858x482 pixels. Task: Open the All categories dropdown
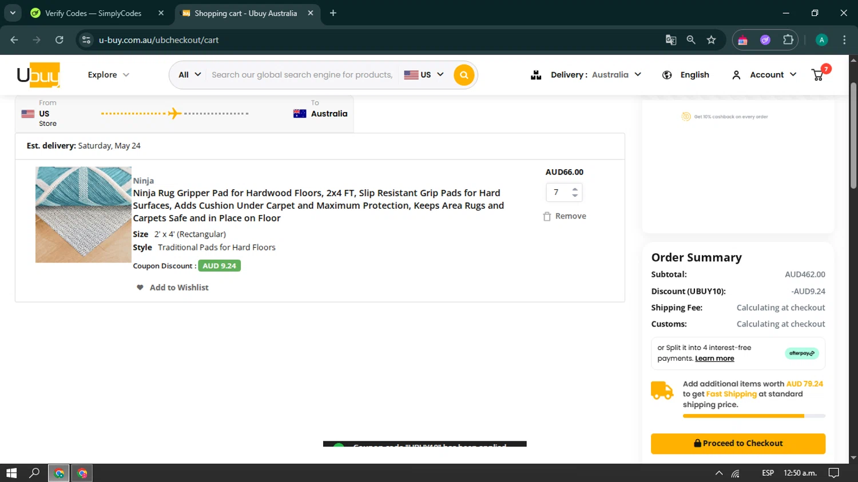[190, 75]
